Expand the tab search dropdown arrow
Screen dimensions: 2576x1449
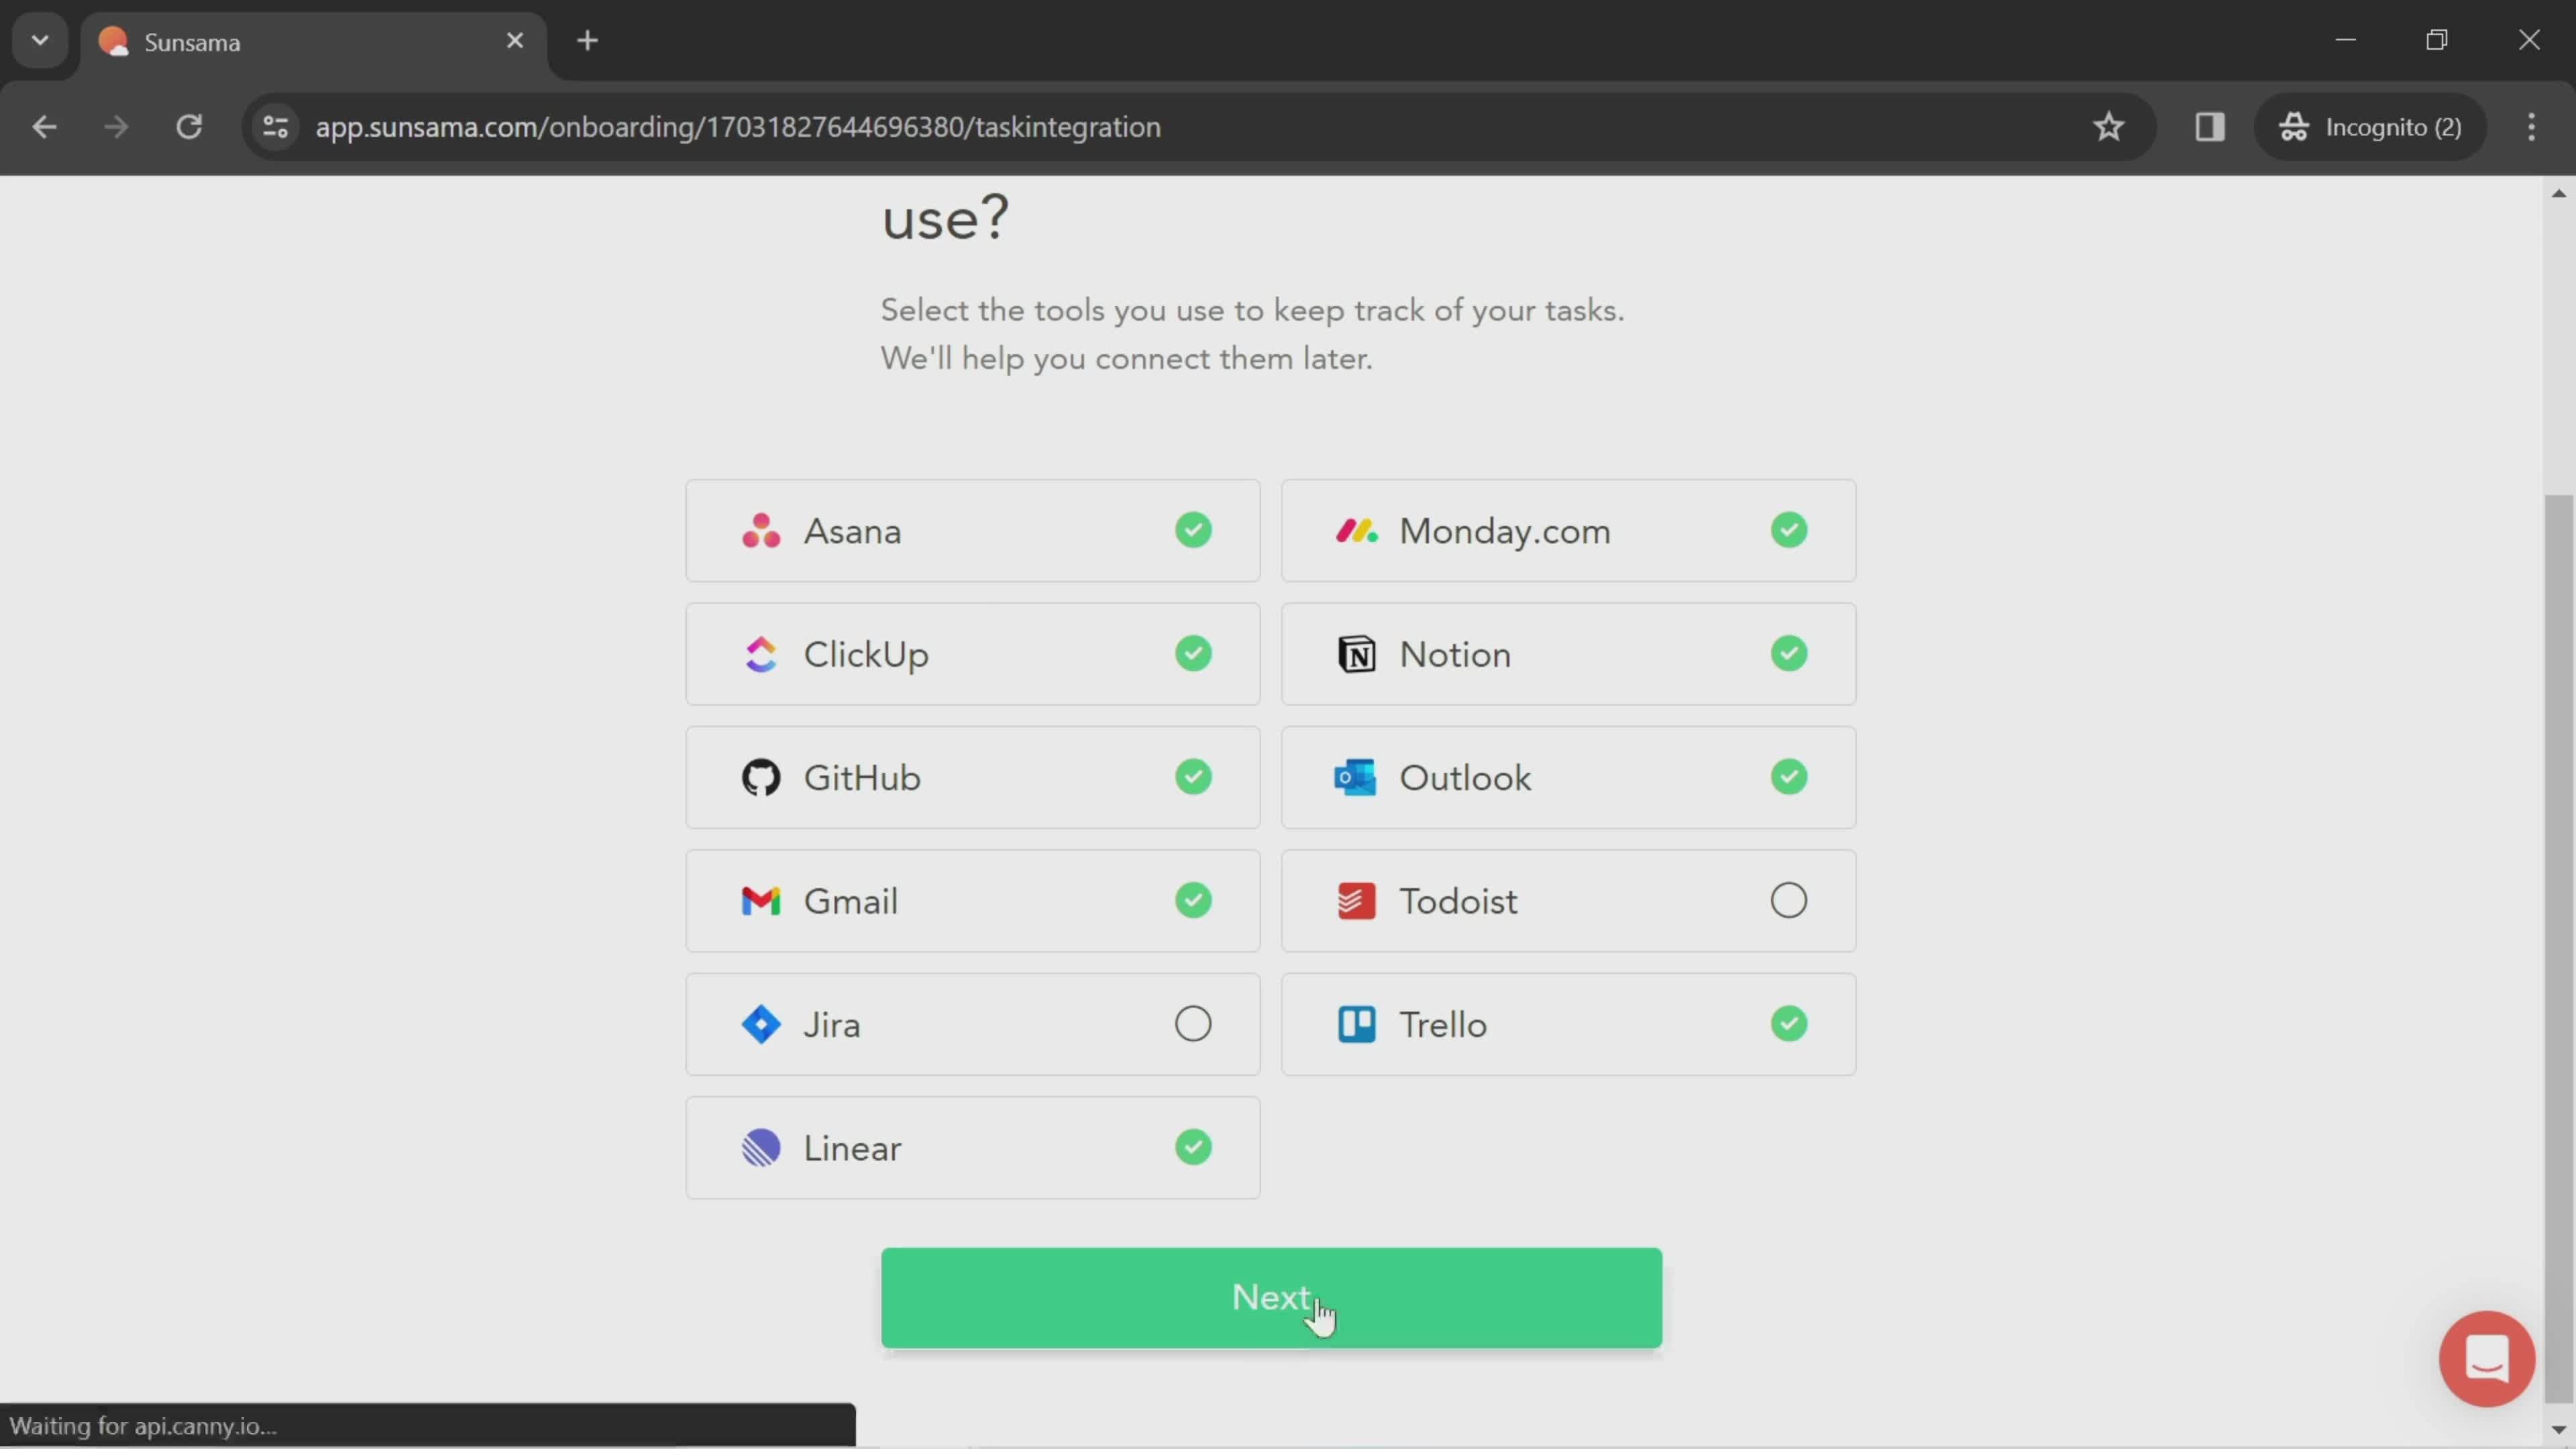(40, 41)
